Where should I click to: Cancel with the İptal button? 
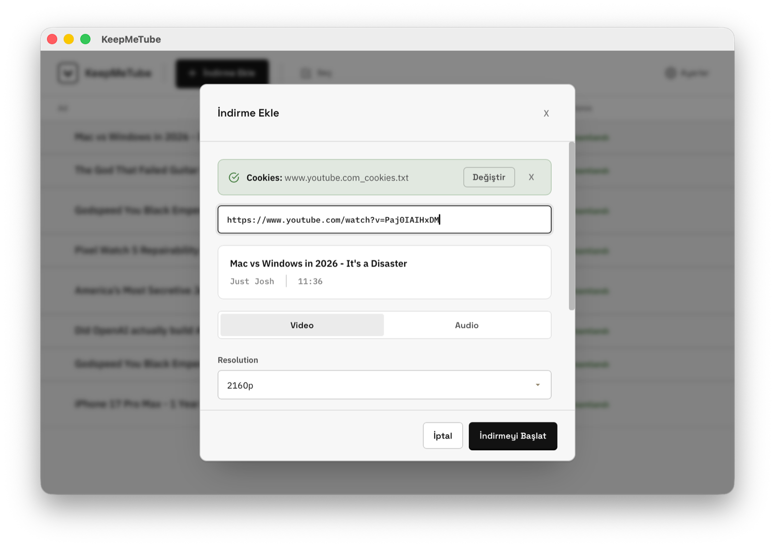pyautogui.click(x=443, y=436)
